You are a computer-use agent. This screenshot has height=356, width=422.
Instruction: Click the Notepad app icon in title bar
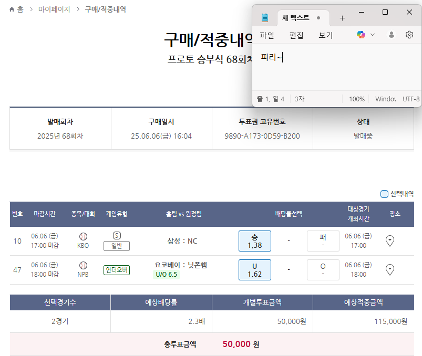click(265, 18)
